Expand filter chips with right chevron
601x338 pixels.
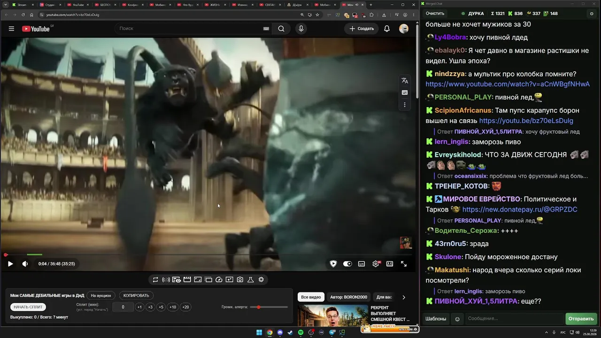coord(404,297)
